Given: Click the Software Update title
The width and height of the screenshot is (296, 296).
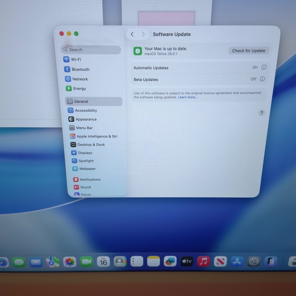Looking at the screenshot, I should pos(172,34).
